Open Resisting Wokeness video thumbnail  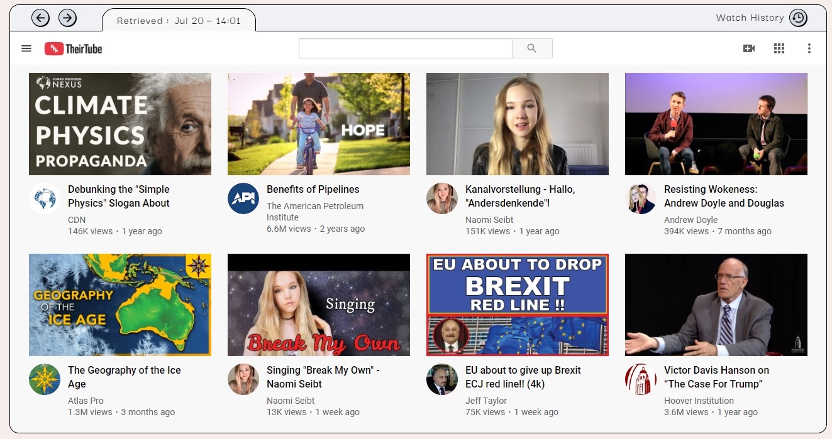click(x=716, y=124)
